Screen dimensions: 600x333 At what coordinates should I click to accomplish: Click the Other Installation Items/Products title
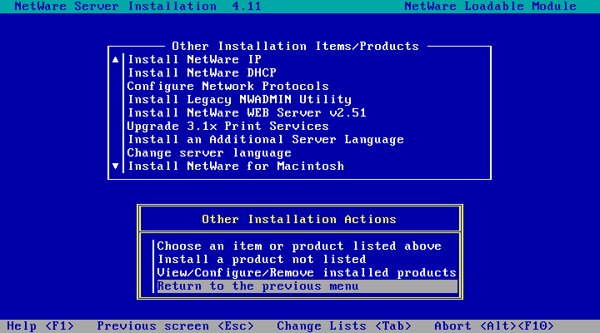click(x=295, y=47)
